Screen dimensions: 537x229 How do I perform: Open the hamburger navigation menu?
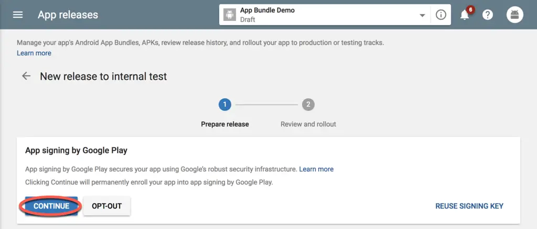point(18,15)
